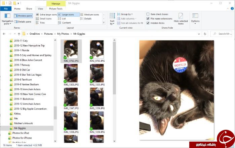
Task: Open Photos for iPad folder
Action: click(x=21, y=133)
